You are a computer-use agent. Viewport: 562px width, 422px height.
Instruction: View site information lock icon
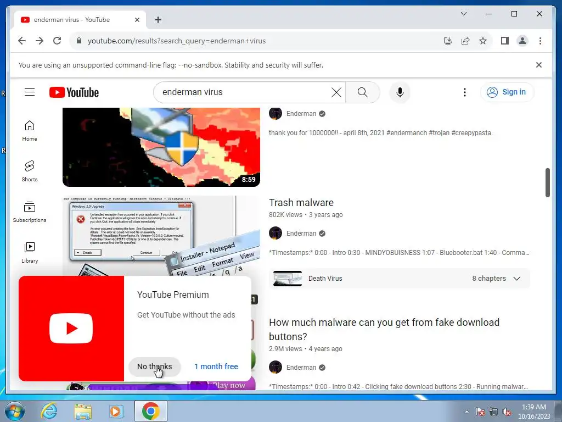tap(79, 41)
